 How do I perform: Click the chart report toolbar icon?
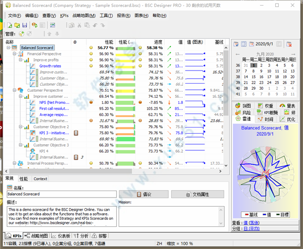coord(53,25)
